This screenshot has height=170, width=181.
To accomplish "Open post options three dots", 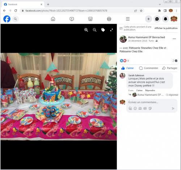I will 174,39.
